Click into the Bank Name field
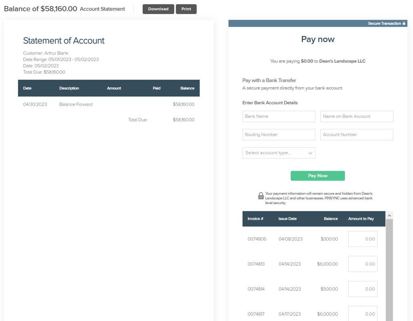Screen dimensions: 413x321 [x=279, y=116]
